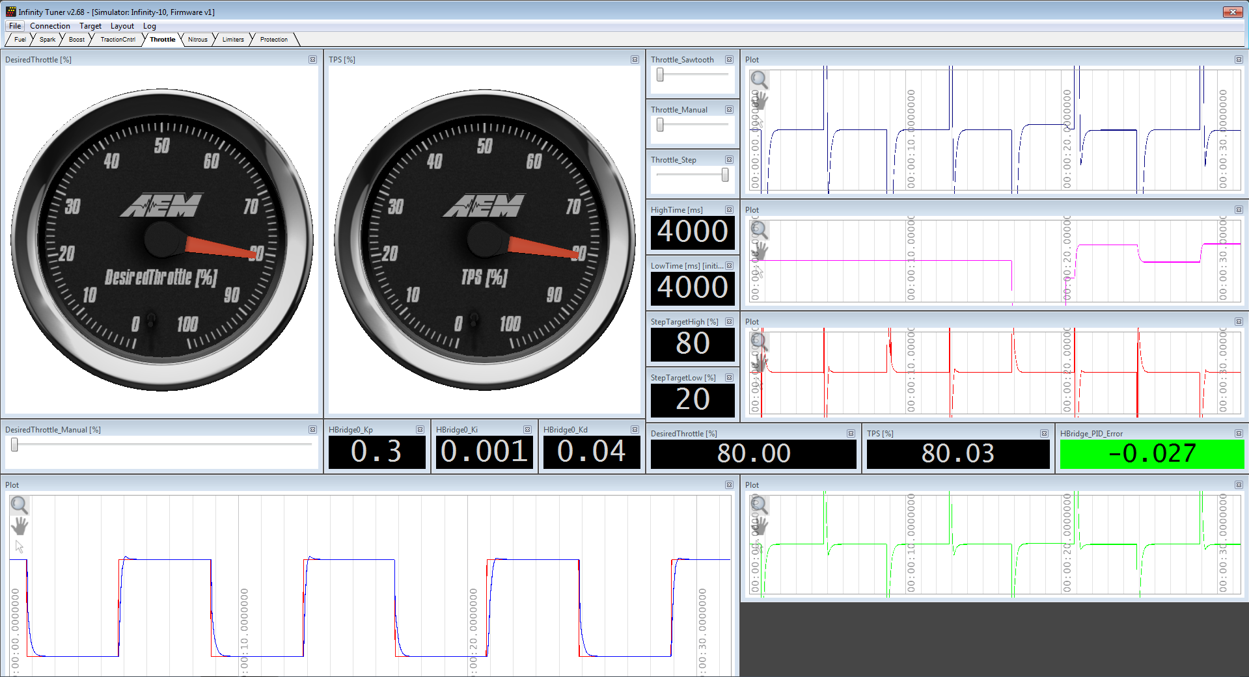Click the Infinity Tuner title bar icon
Viewport: 1249px width, 677px height.
click(10, 12)
